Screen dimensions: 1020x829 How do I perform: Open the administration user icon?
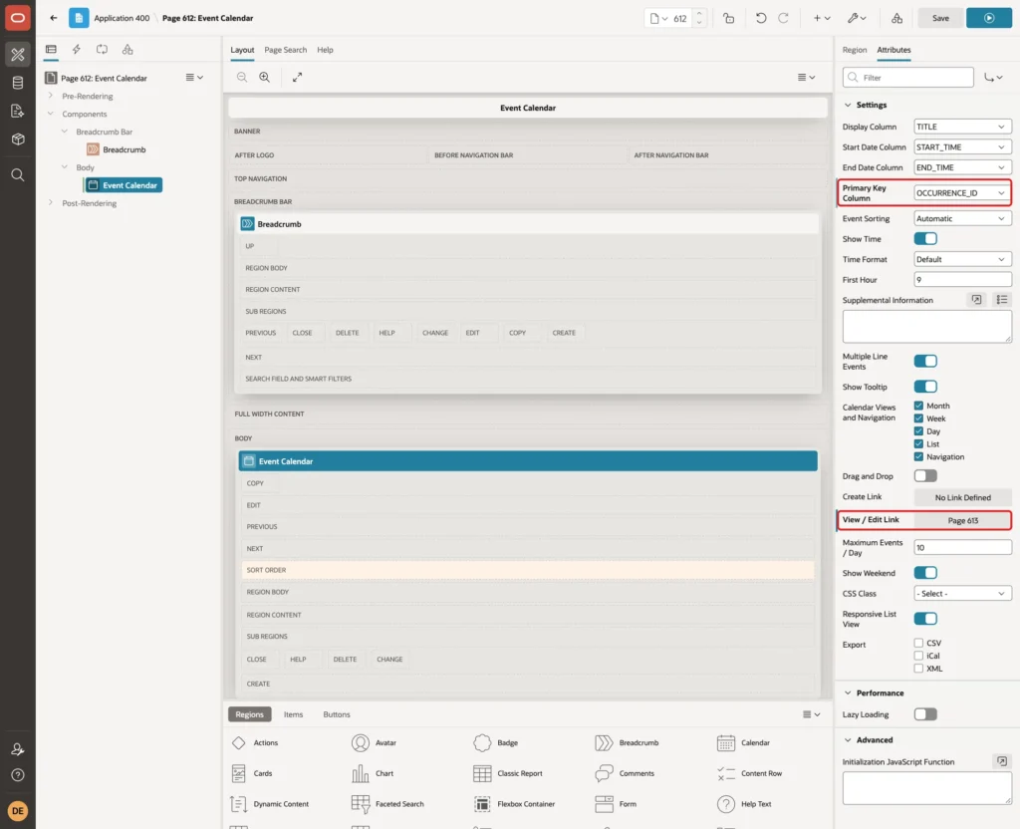pyautogui.click(x=18, y=749)
